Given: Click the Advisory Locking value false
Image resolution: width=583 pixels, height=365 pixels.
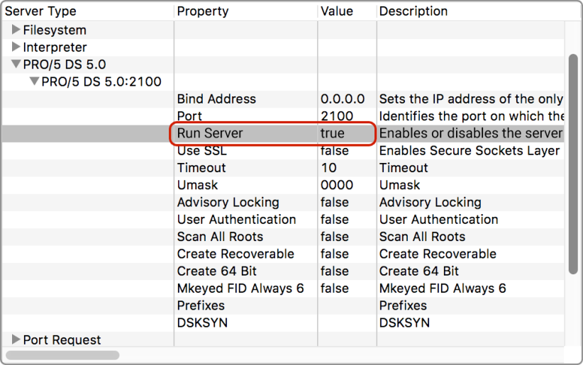Looking at the screenshot, I should [335, 202].
